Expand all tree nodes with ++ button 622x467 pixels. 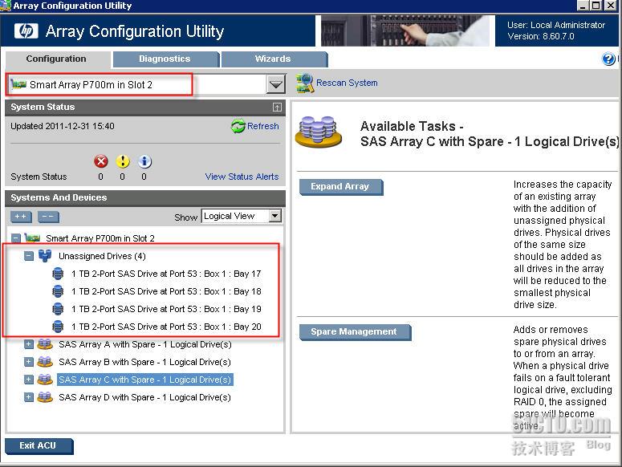point(21,217)
